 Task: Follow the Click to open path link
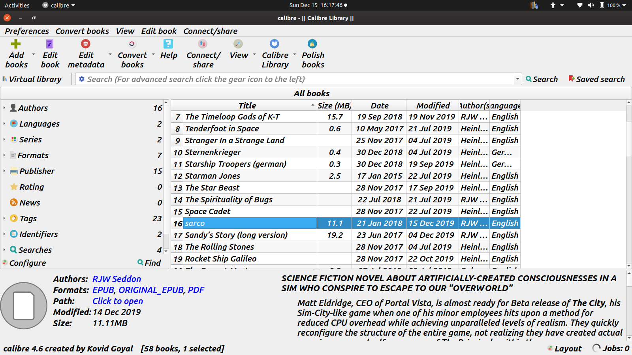[118, 301]
